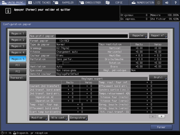Image resolution: width=180 pixels, height=135 pixels.
Task: Open the Profil expert settings button
Action: click(x=158, y=78)
